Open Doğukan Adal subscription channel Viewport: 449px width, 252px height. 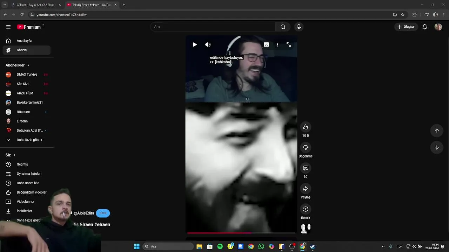27,131
